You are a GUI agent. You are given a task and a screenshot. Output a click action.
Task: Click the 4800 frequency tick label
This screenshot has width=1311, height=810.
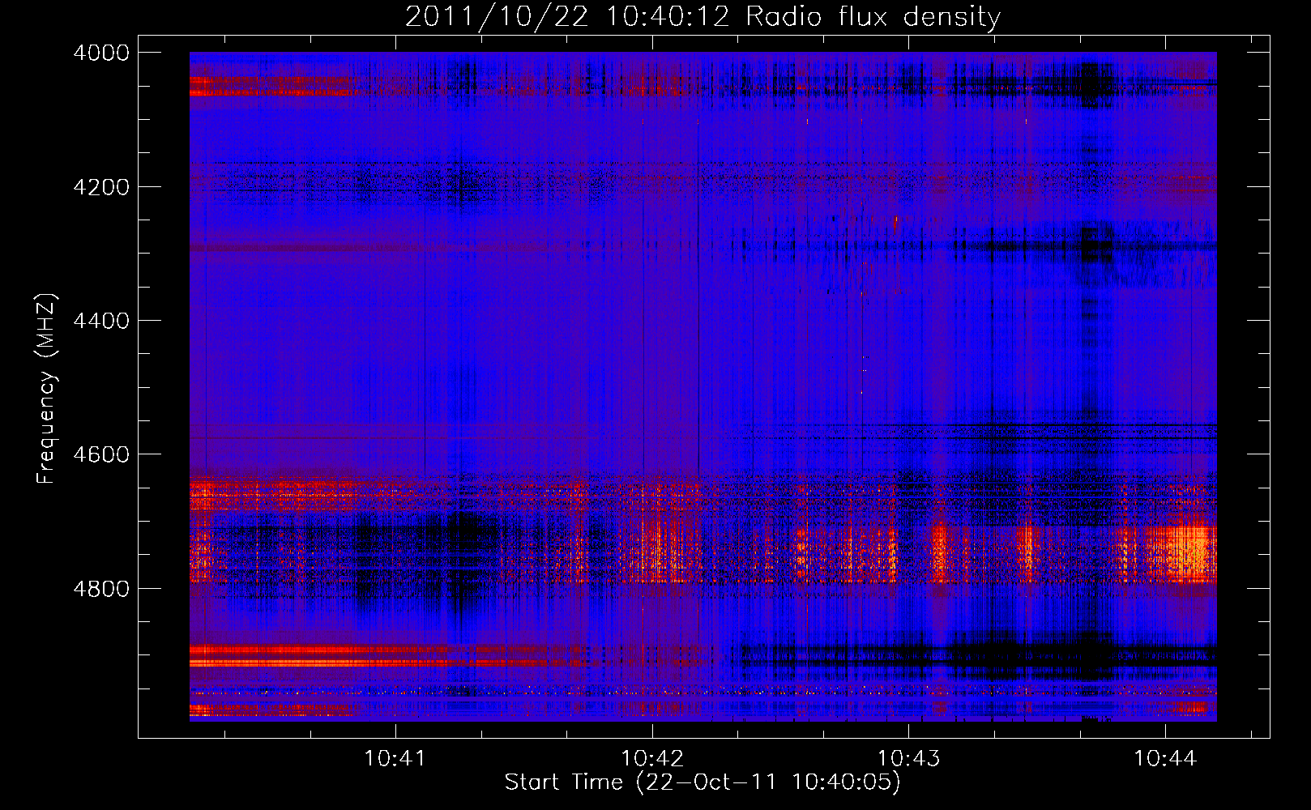coord(101,588)
